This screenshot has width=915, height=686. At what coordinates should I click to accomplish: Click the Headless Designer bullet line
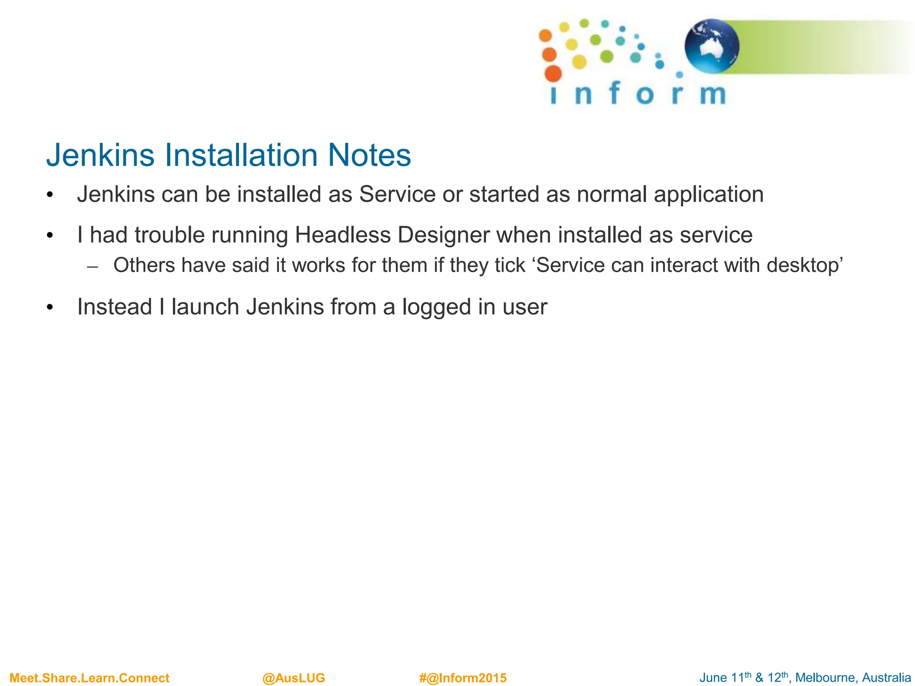tap(415, 235)
